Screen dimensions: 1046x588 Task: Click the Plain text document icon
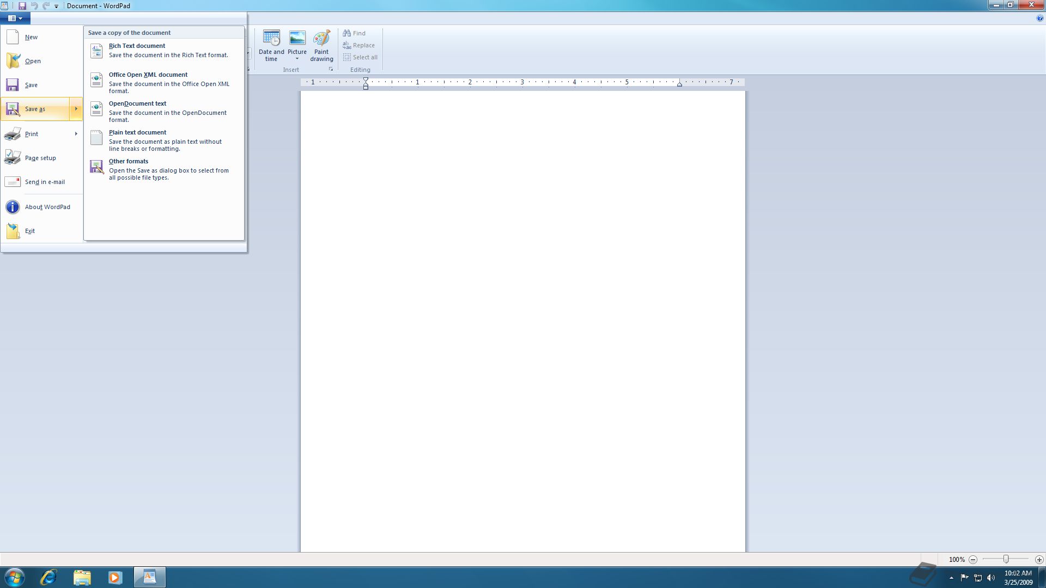click(x=96, y=138)
